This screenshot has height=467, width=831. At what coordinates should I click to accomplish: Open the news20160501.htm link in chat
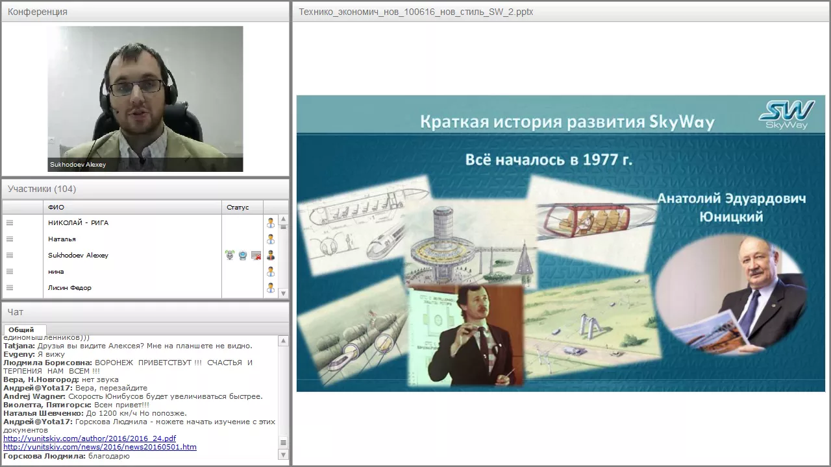[100, 447]
